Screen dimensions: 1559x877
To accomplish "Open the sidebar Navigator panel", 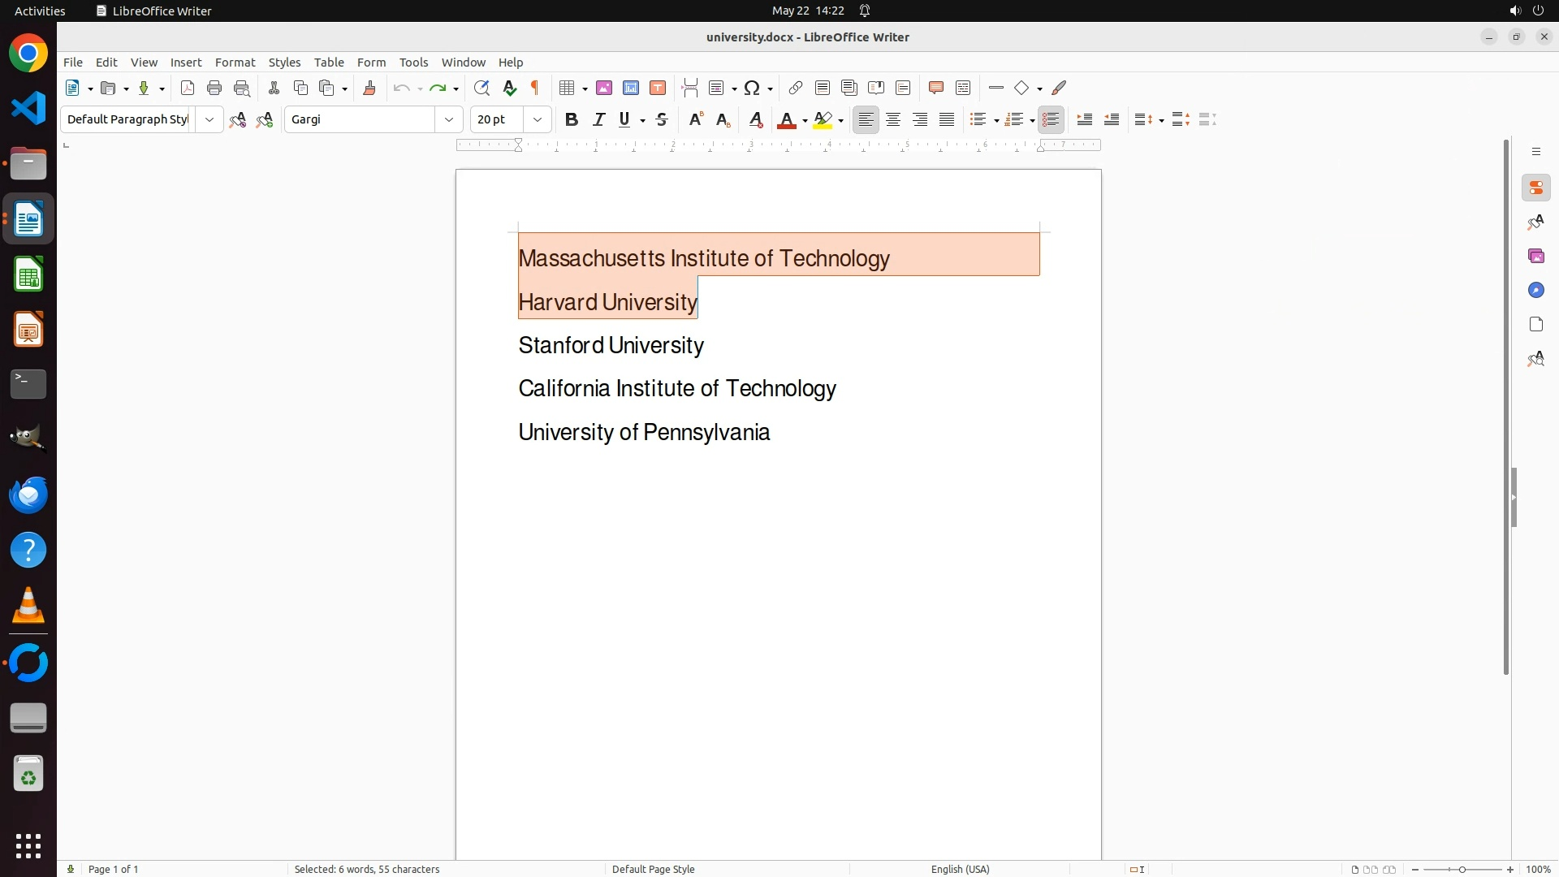I will 1535,291.
